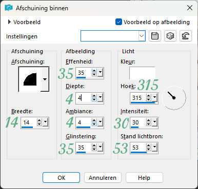This screenshot has width=198, height=189.
Task: Open the Effenheid slider dropdown arrow
Action: tap(101, 72)
